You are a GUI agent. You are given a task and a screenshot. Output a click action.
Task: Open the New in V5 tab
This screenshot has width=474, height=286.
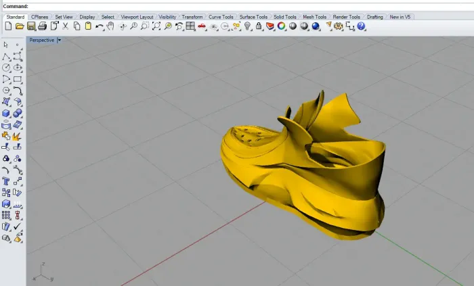(x=400, y=17)
